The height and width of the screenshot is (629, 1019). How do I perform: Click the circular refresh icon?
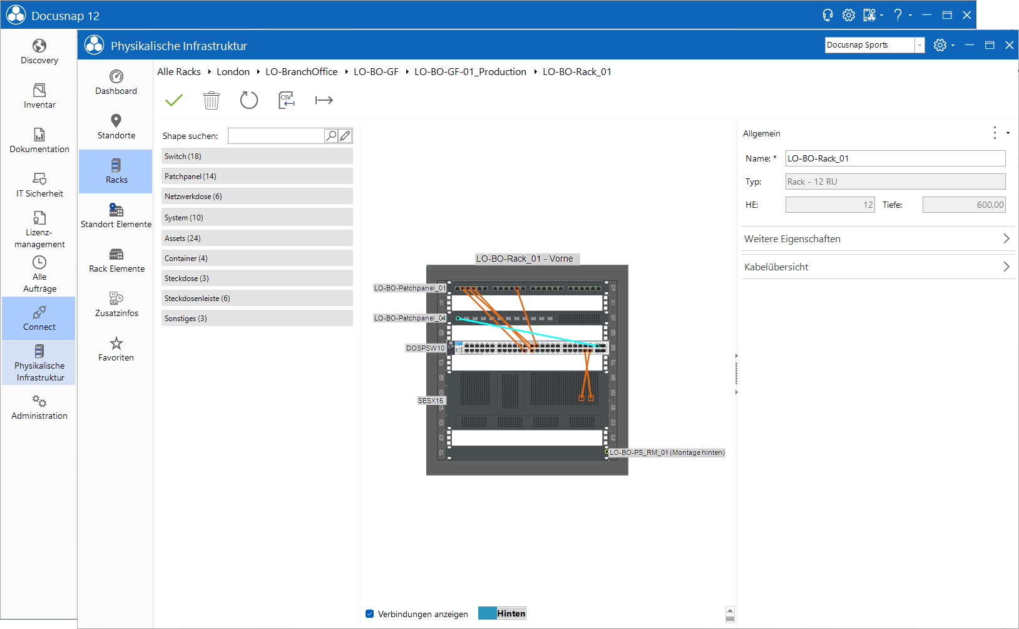pyautogui.click(x=249, y=100)
